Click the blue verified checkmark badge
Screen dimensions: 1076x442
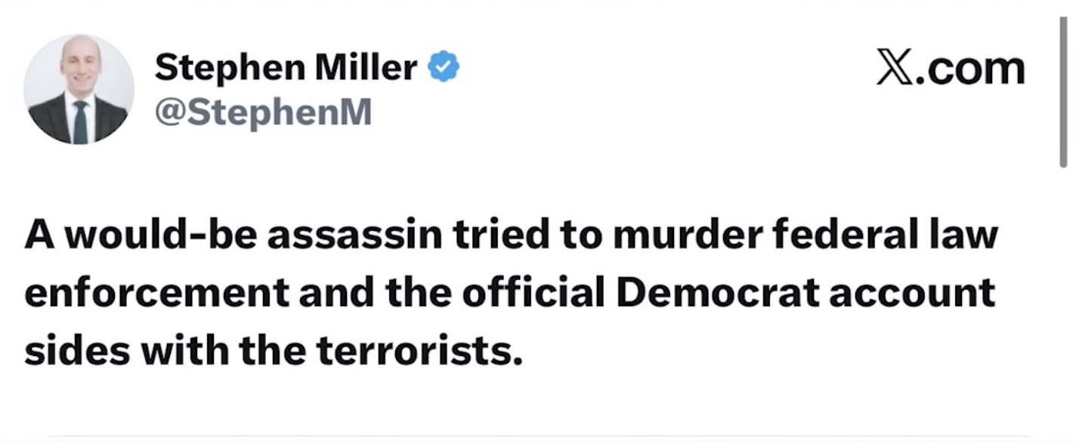[x=444, y=68]
